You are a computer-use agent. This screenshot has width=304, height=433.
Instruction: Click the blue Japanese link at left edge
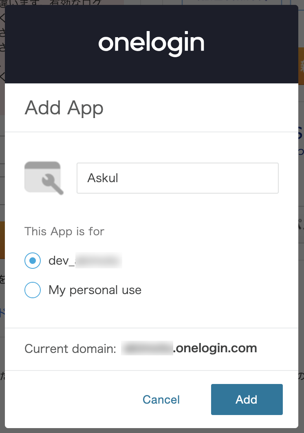point(2,313)
